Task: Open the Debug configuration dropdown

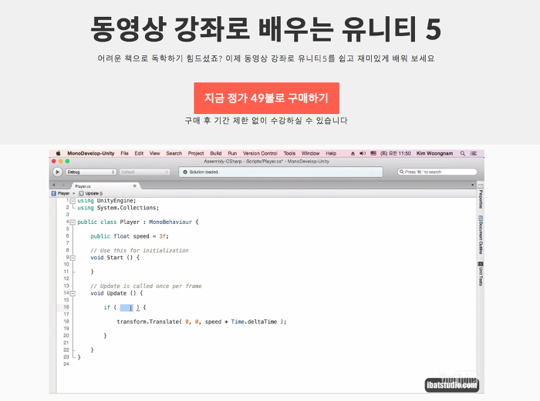Action: coord(91,172)
